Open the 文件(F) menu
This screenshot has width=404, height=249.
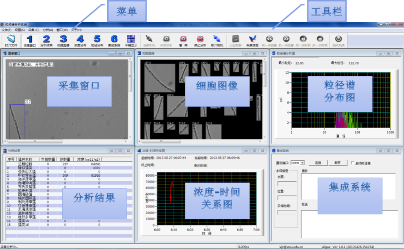pos(6,30)
